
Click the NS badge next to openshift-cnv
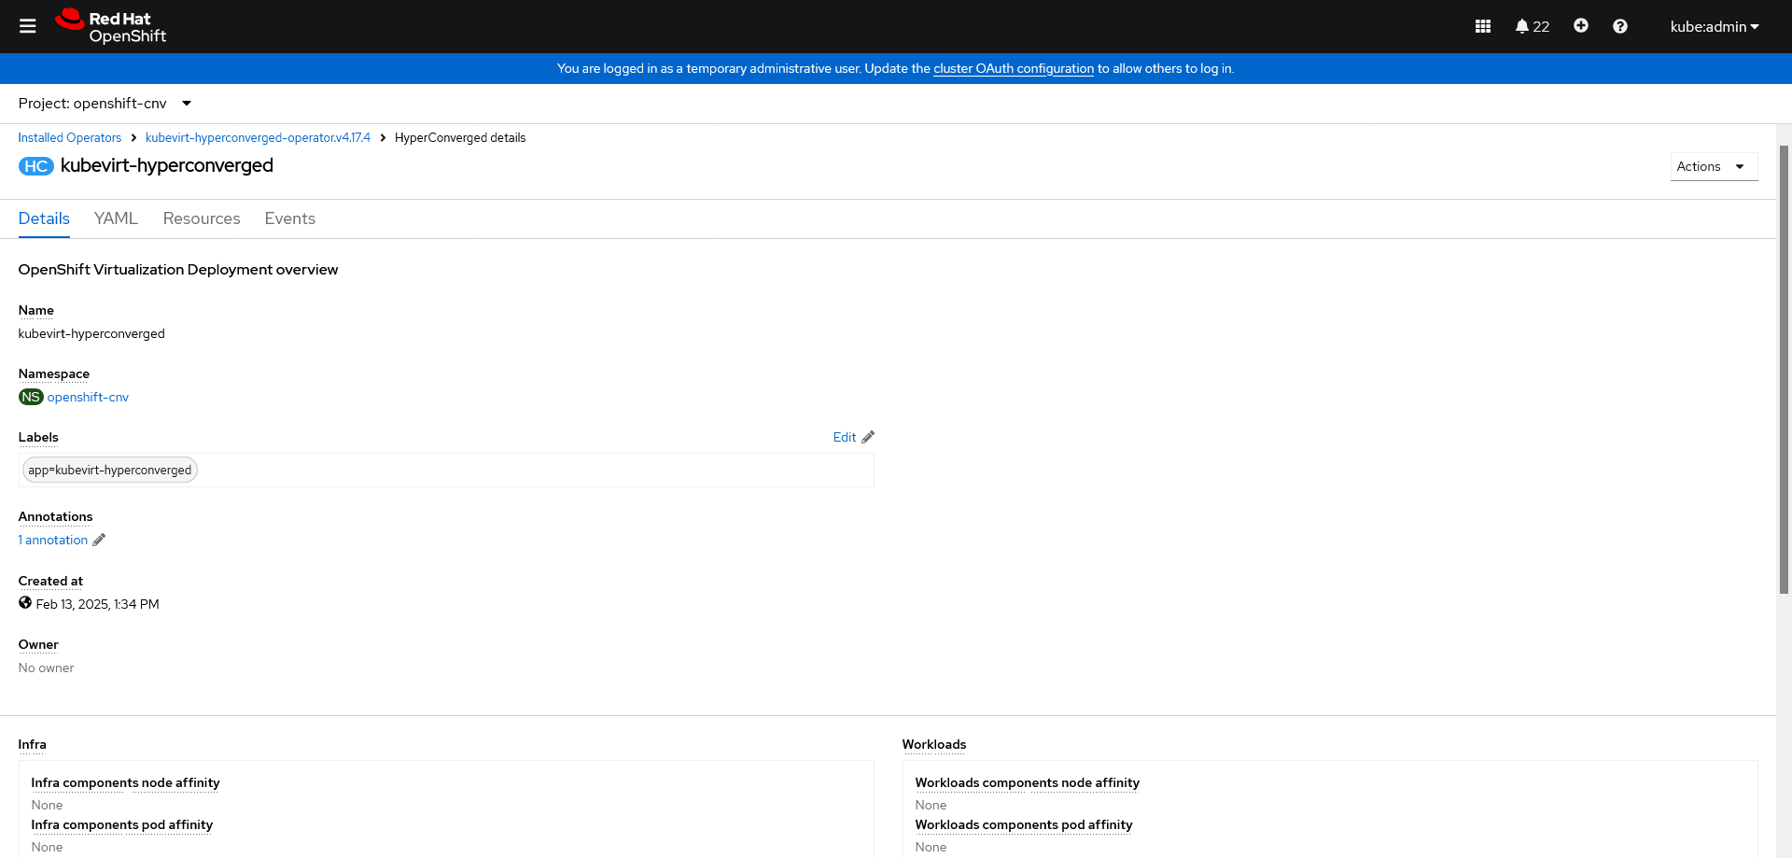coord(30,397)
